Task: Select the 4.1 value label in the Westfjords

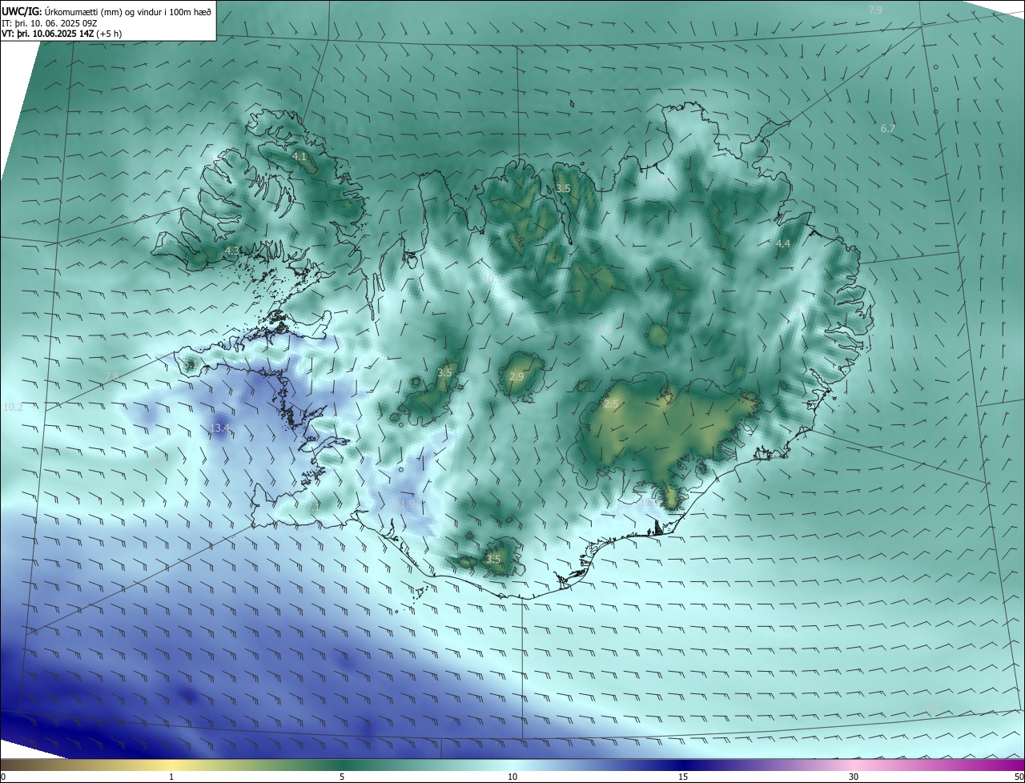Action: pos(299,157)
